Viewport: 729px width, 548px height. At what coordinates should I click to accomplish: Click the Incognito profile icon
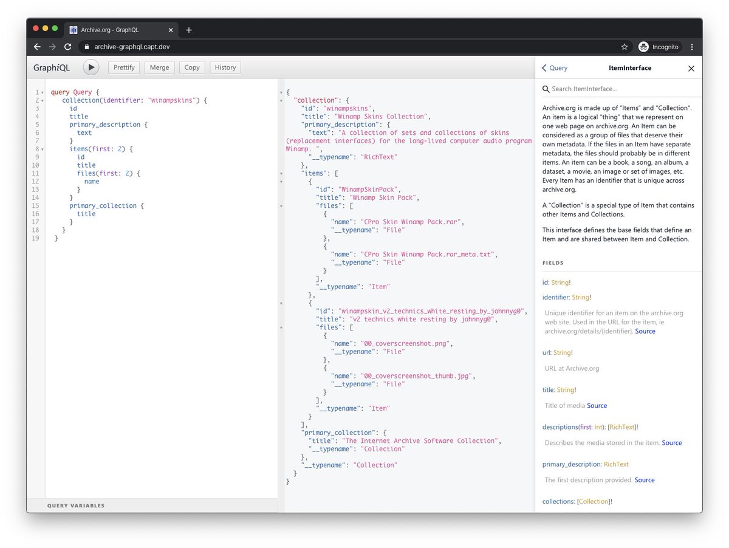[x=643, y=47]
